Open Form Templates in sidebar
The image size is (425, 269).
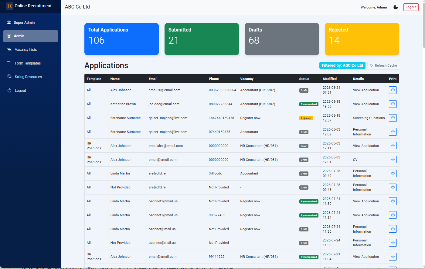[x=31, y=63]
